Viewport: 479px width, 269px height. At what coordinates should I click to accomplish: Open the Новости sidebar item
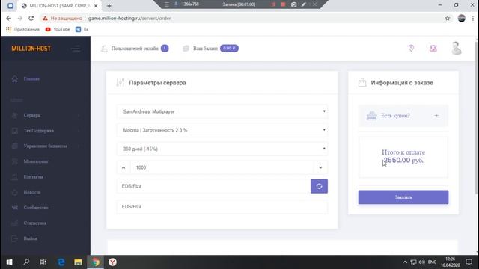[x=32, y=192]
